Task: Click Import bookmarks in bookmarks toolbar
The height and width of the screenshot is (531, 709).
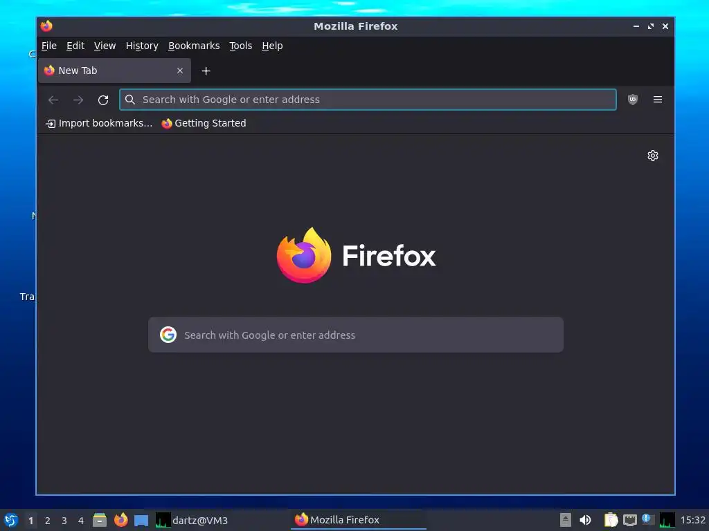Action: 99,123
